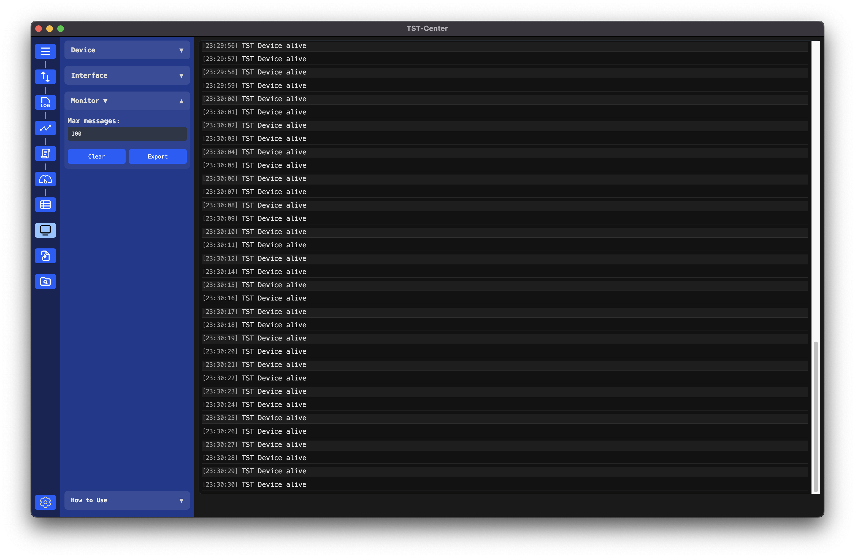This screenshot has width=855, height=558.
Task: Select log line at 23:30:17
Action: (x=505, y=312)
